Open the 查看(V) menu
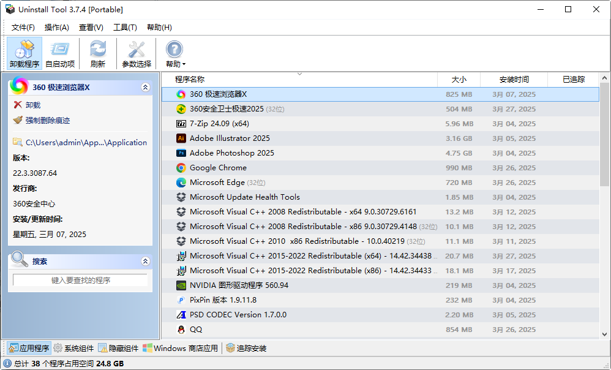The height and width of the screenshot is (370, 611). [91, 28]
